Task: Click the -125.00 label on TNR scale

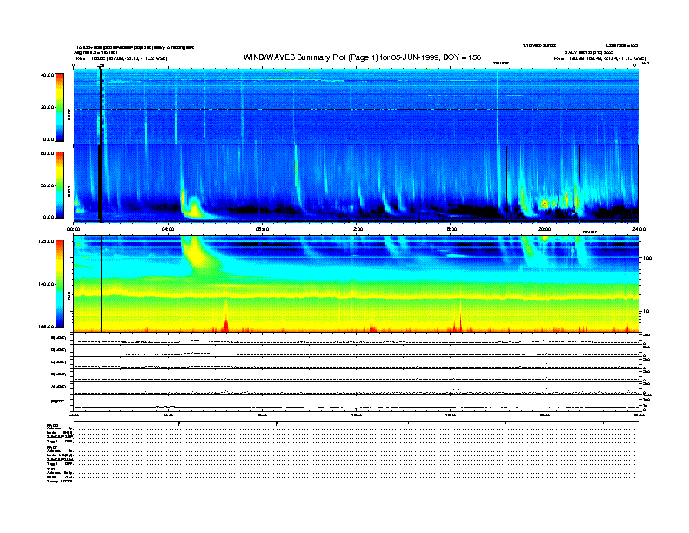Action: [45, 241]
